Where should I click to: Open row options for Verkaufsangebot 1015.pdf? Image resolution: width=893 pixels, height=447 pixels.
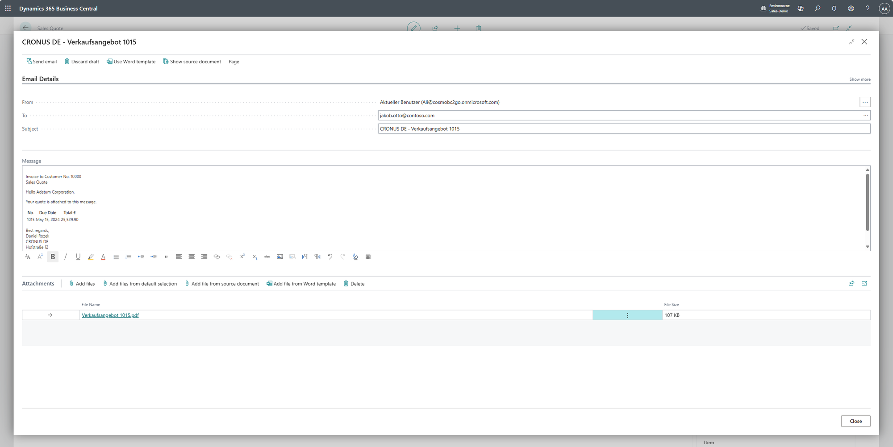point(627,315)
